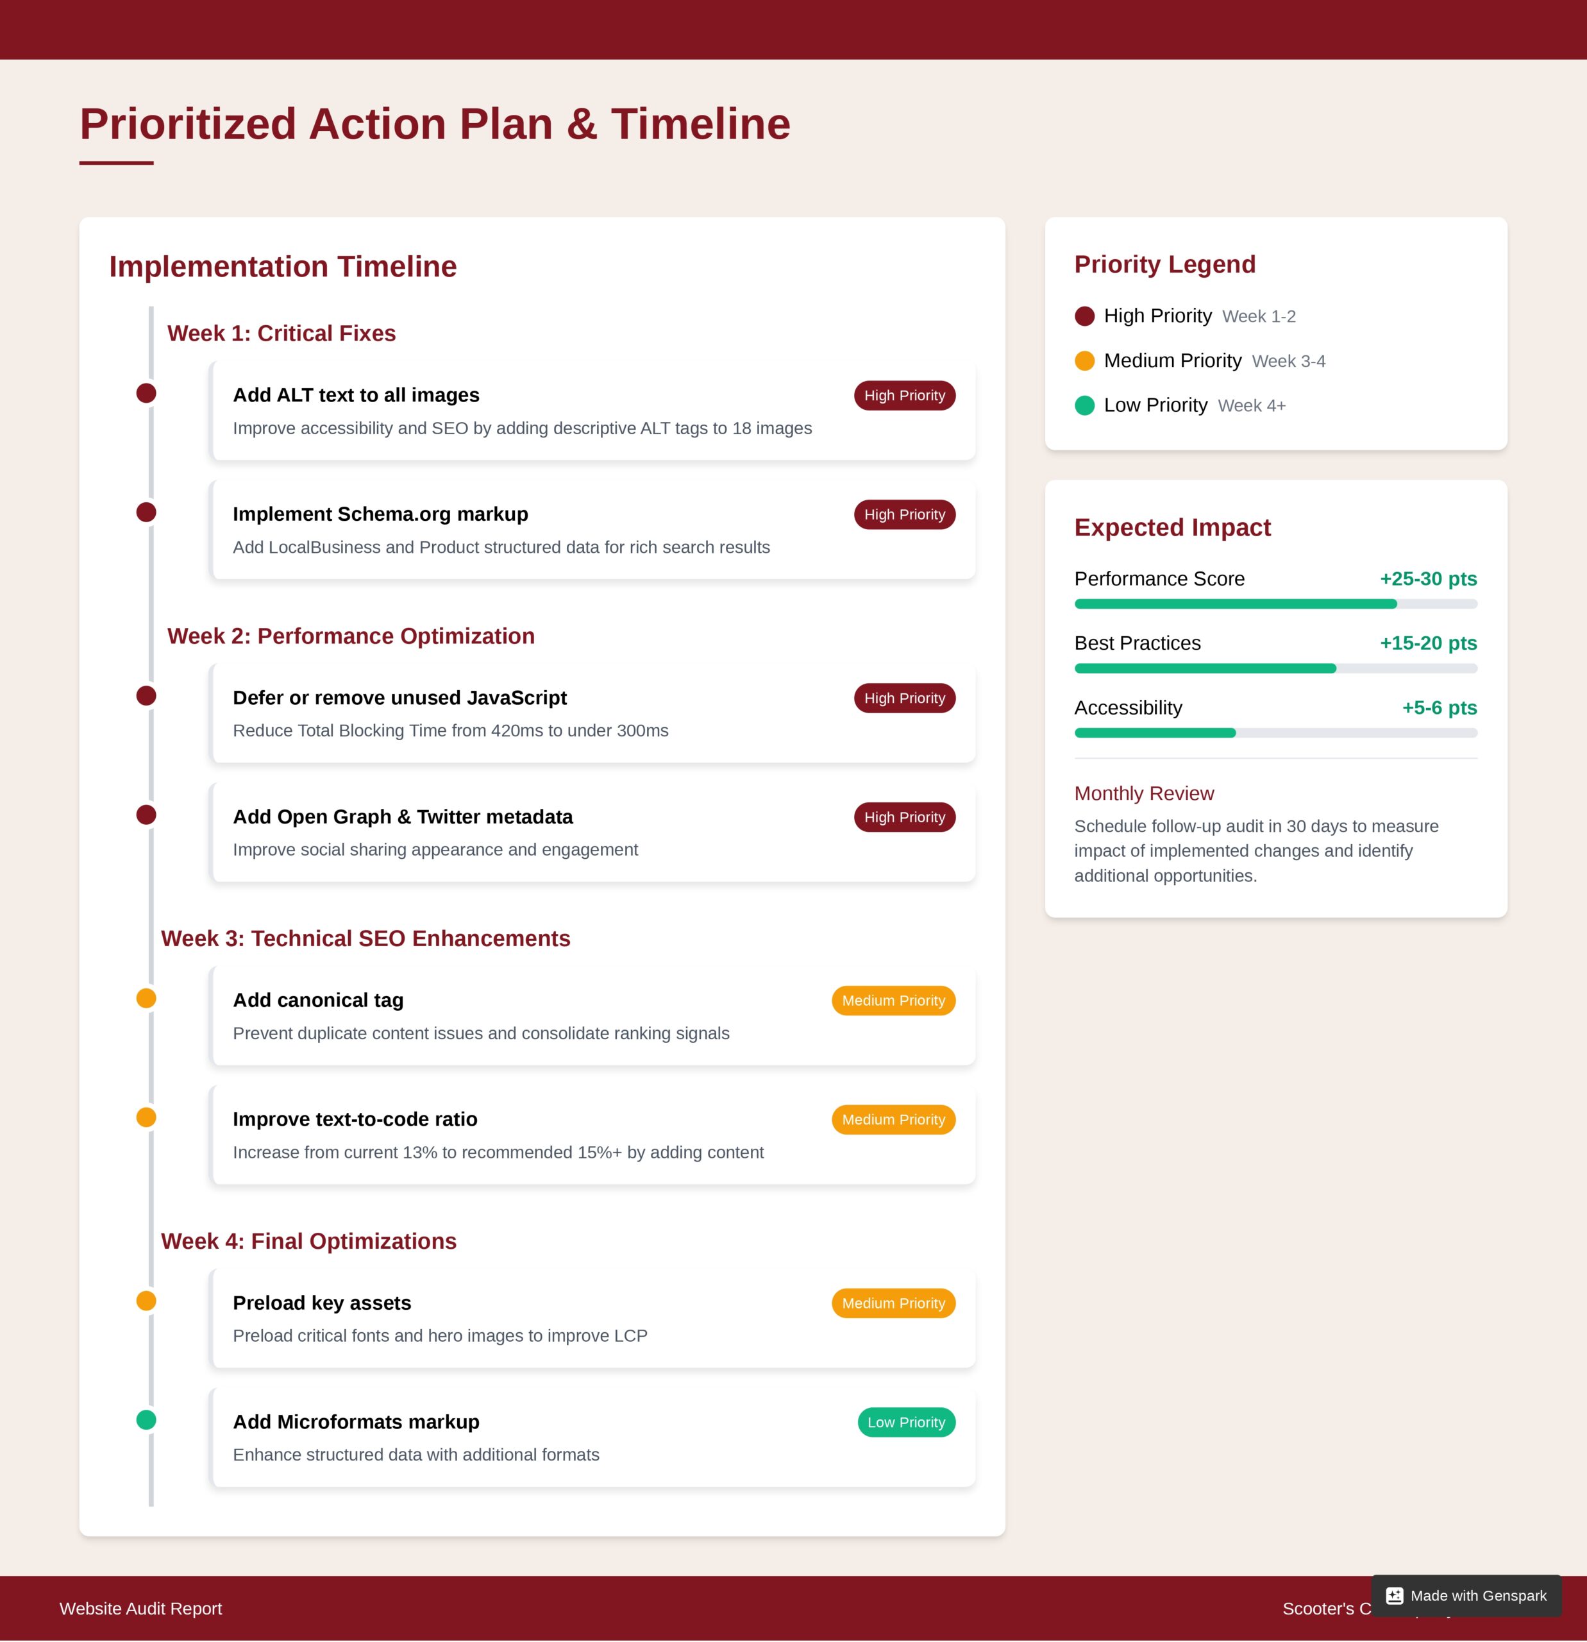The width and height of the screenshot is (1587, 1642).
Task: Click the Low Priority badge on Microformats card
Action: [906, 1423]
